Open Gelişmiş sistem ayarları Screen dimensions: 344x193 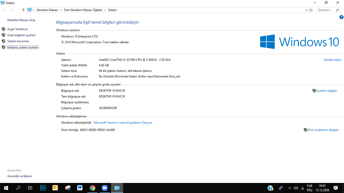(23, 47)
